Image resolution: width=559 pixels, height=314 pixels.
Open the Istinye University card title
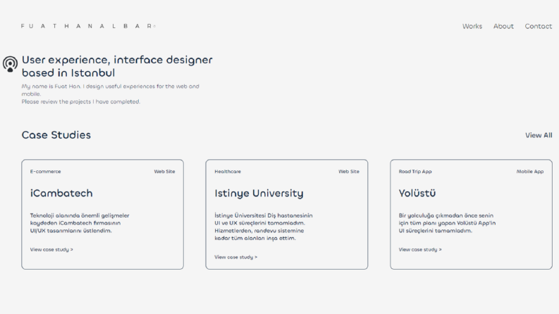click(259, 193)
